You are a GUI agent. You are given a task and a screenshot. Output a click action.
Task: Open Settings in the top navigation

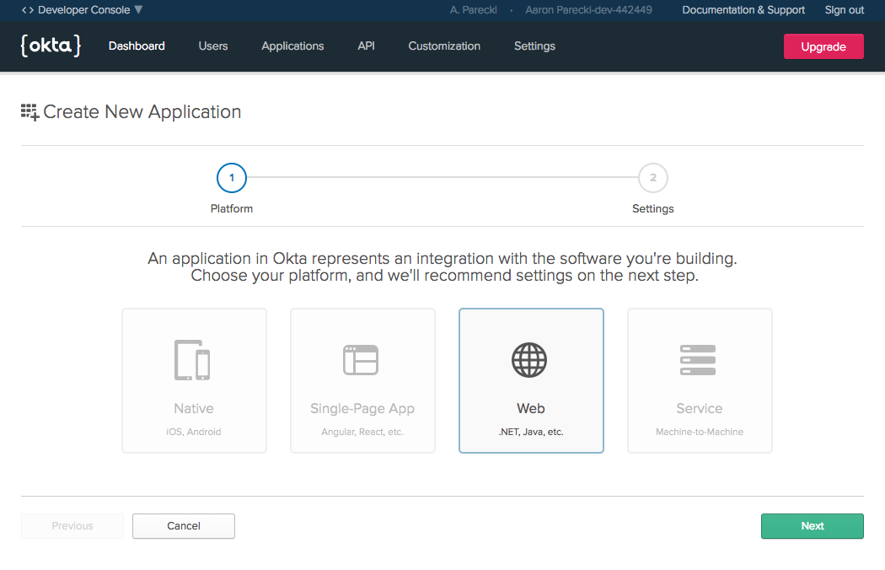click(534, 46)
